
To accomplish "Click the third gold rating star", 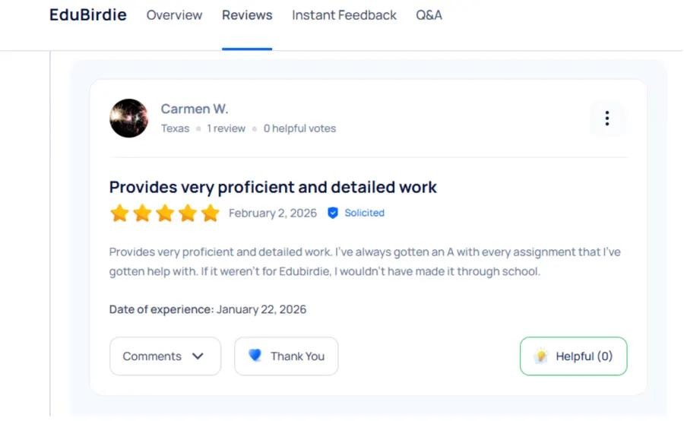I will [165, 213].
